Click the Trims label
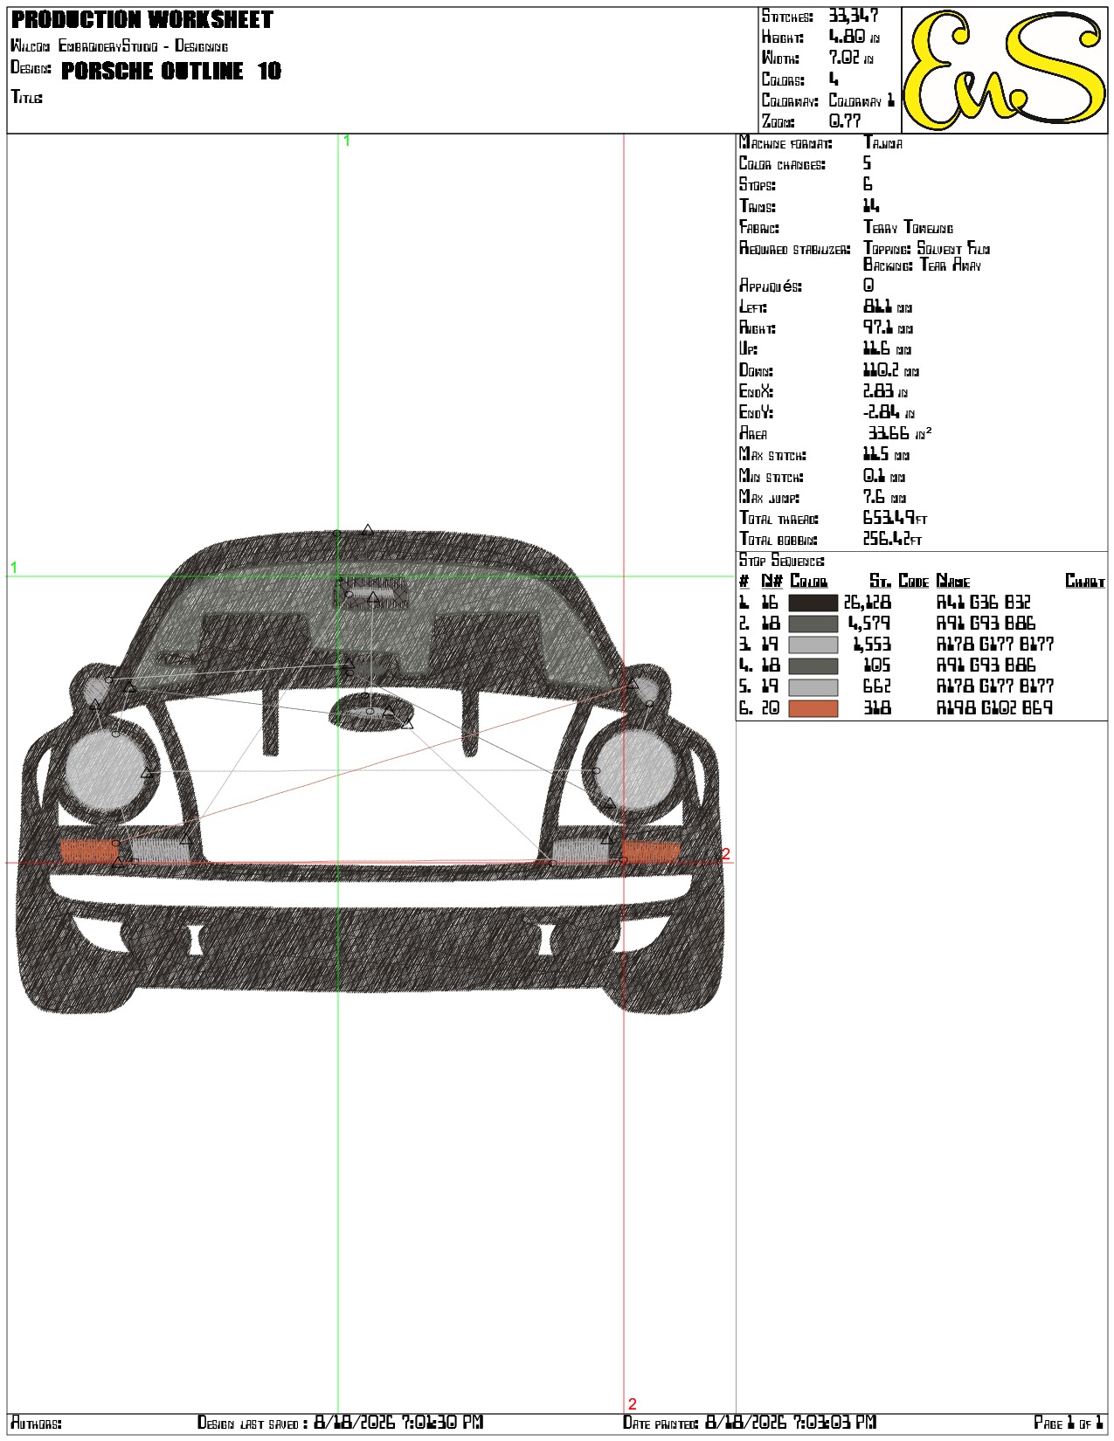Image resolution: width=1114 pixels, height=1441 pixels. pos(758,206)
